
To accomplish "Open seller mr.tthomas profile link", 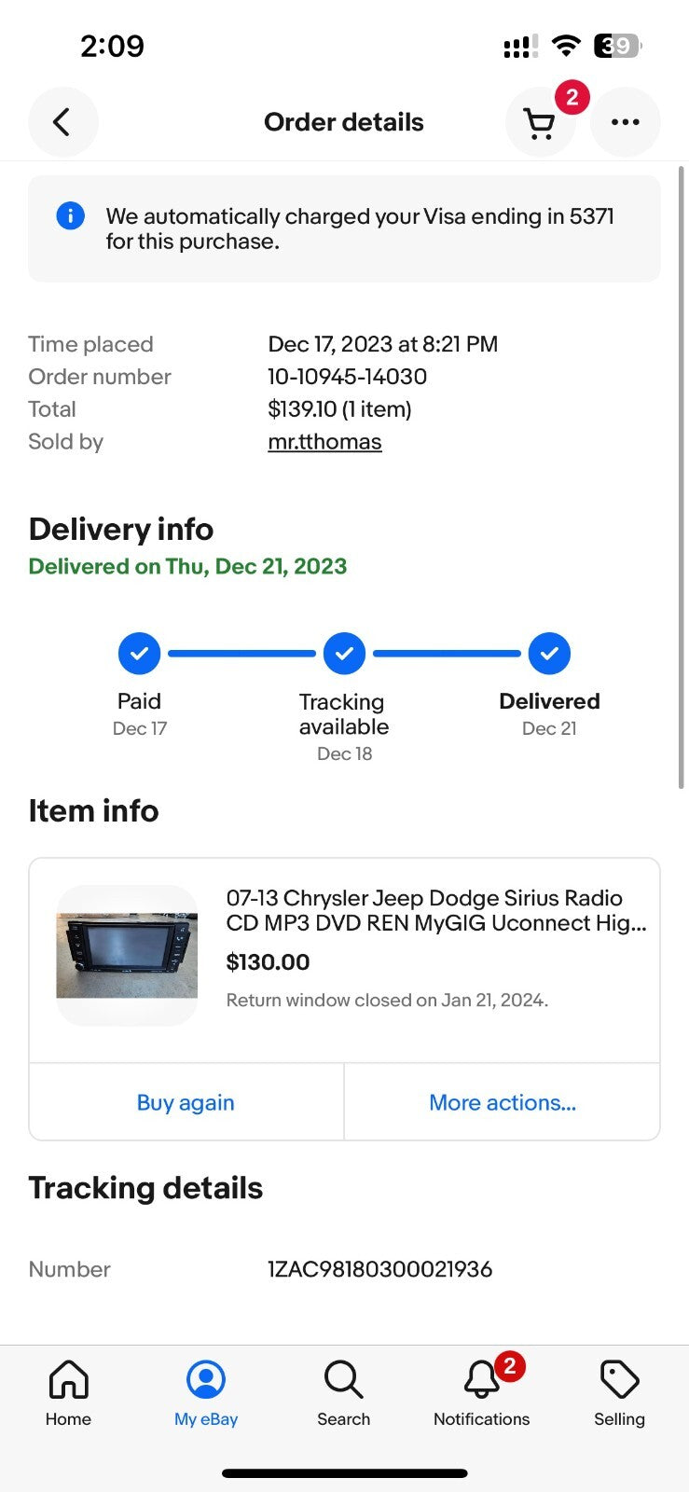I will (324, 442).
